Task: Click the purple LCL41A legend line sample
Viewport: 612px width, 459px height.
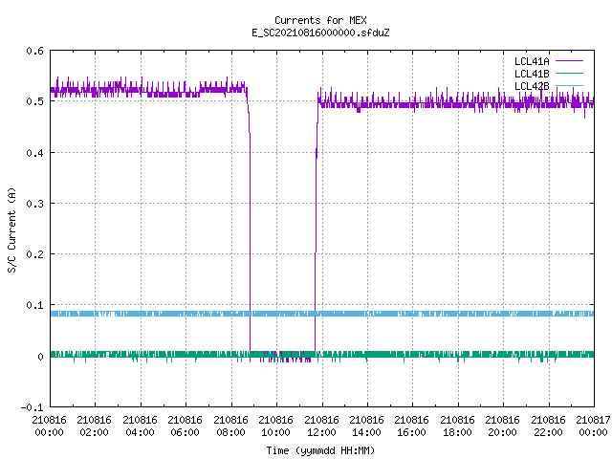Action: (569, 61)
